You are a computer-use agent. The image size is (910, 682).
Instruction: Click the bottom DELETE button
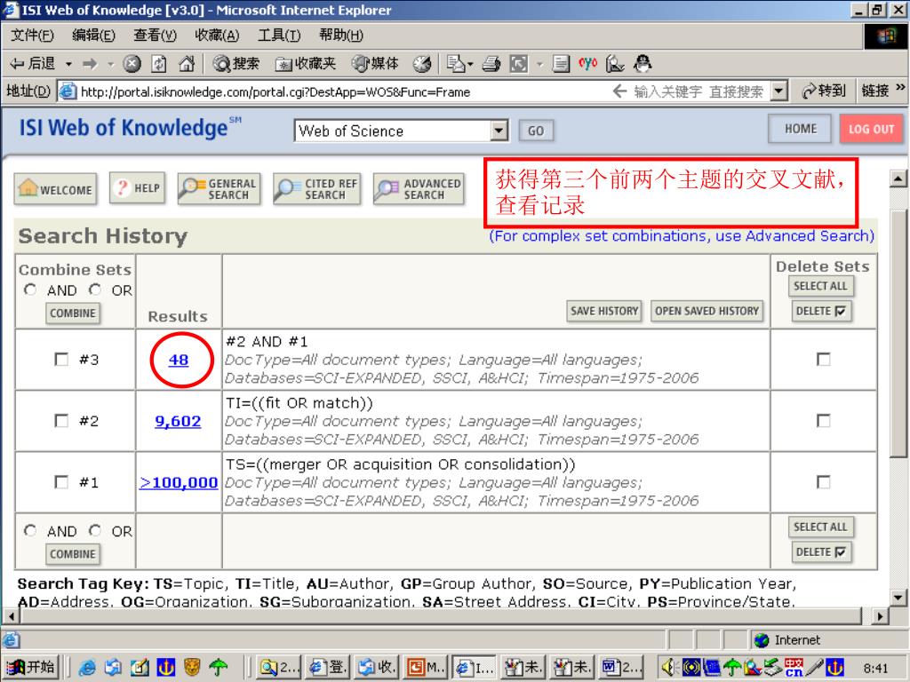click(x=820, y=552)
